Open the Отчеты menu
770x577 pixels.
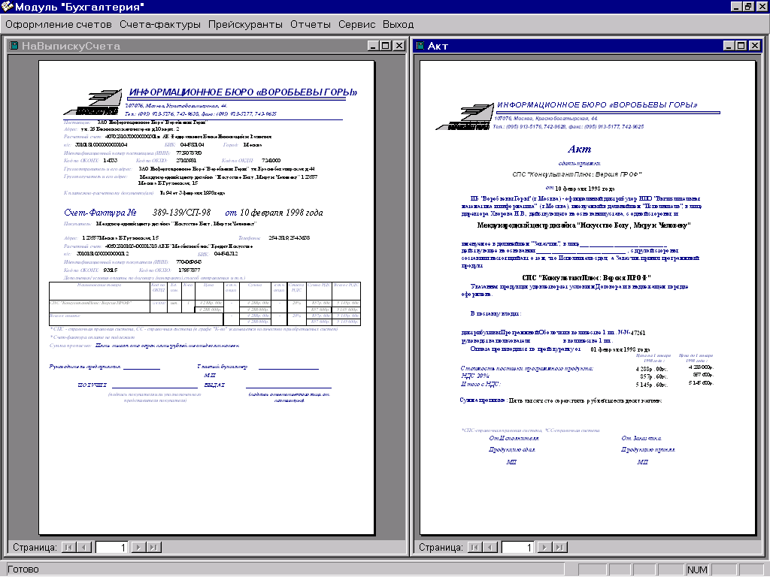coord(310,24)
